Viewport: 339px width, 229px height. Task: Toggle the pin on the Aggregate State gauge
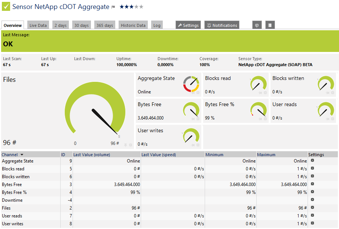[x=193, y=93]
